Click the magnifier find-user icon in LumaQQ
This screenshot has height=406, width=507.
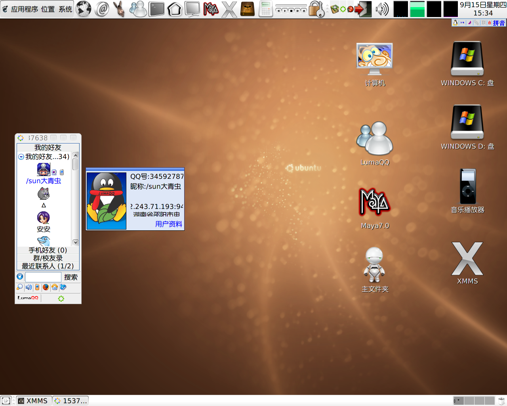point(20,287)
